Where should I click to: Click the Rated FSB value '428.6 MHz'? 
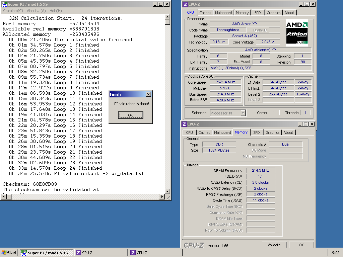(225, 100)
